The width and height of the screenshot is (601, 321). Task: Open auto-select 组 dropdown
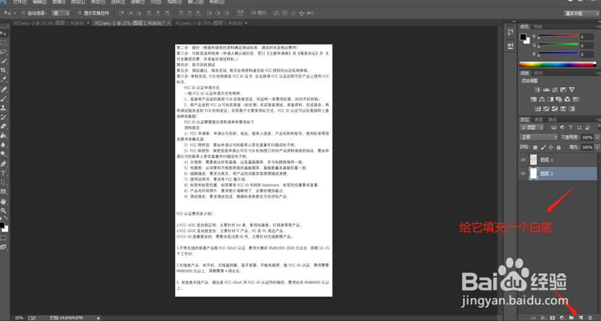point(61,13)
